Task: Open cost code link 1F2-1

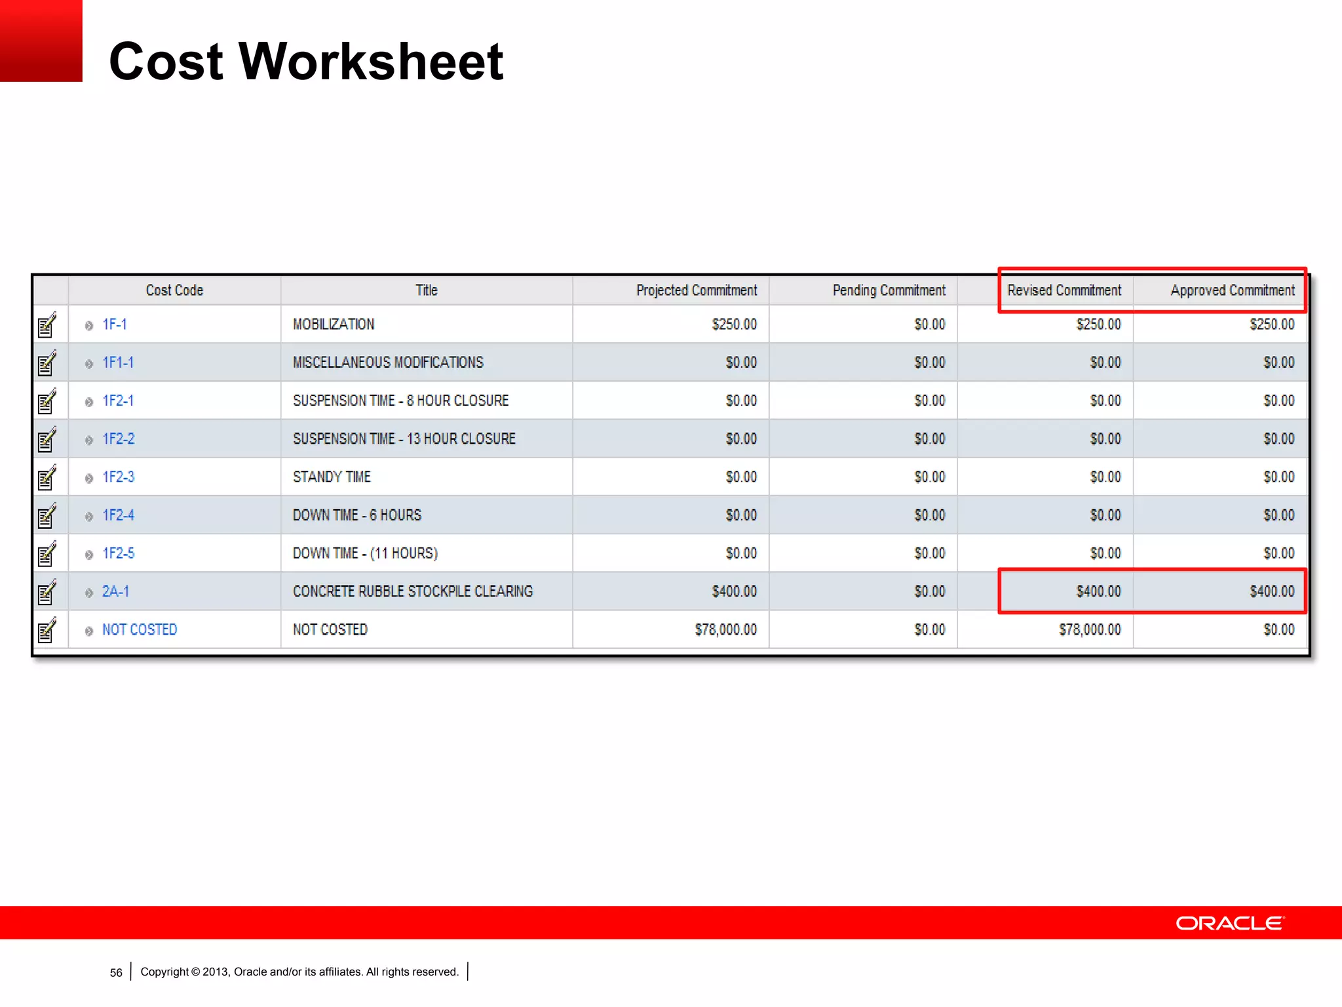Action: 118,401
